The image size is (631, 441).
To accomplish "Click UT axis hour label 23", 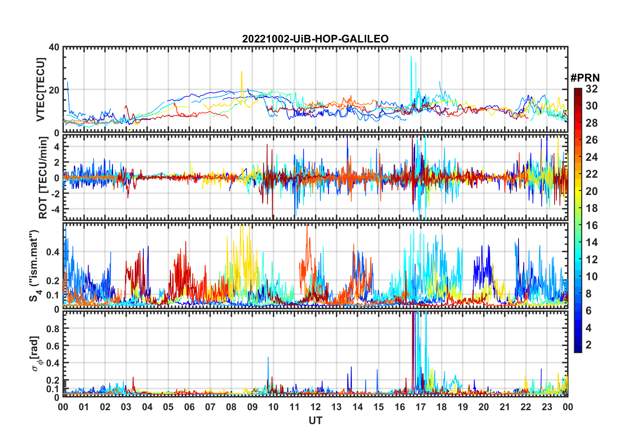I will click(x=547, y=407).
